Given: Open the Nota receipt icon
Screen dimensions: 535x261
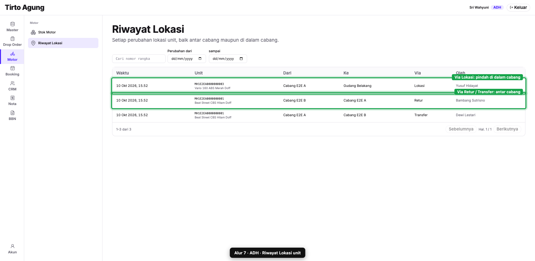Looking at the screenshot, I should 12,98.
